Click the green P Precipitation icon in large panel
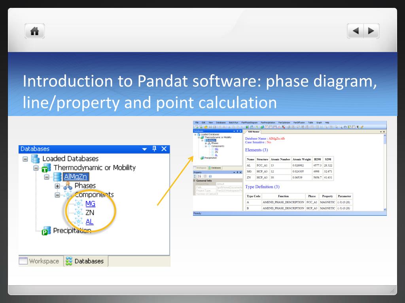The image size is (405, 303). pyautogui.click(x=46, y=230)
